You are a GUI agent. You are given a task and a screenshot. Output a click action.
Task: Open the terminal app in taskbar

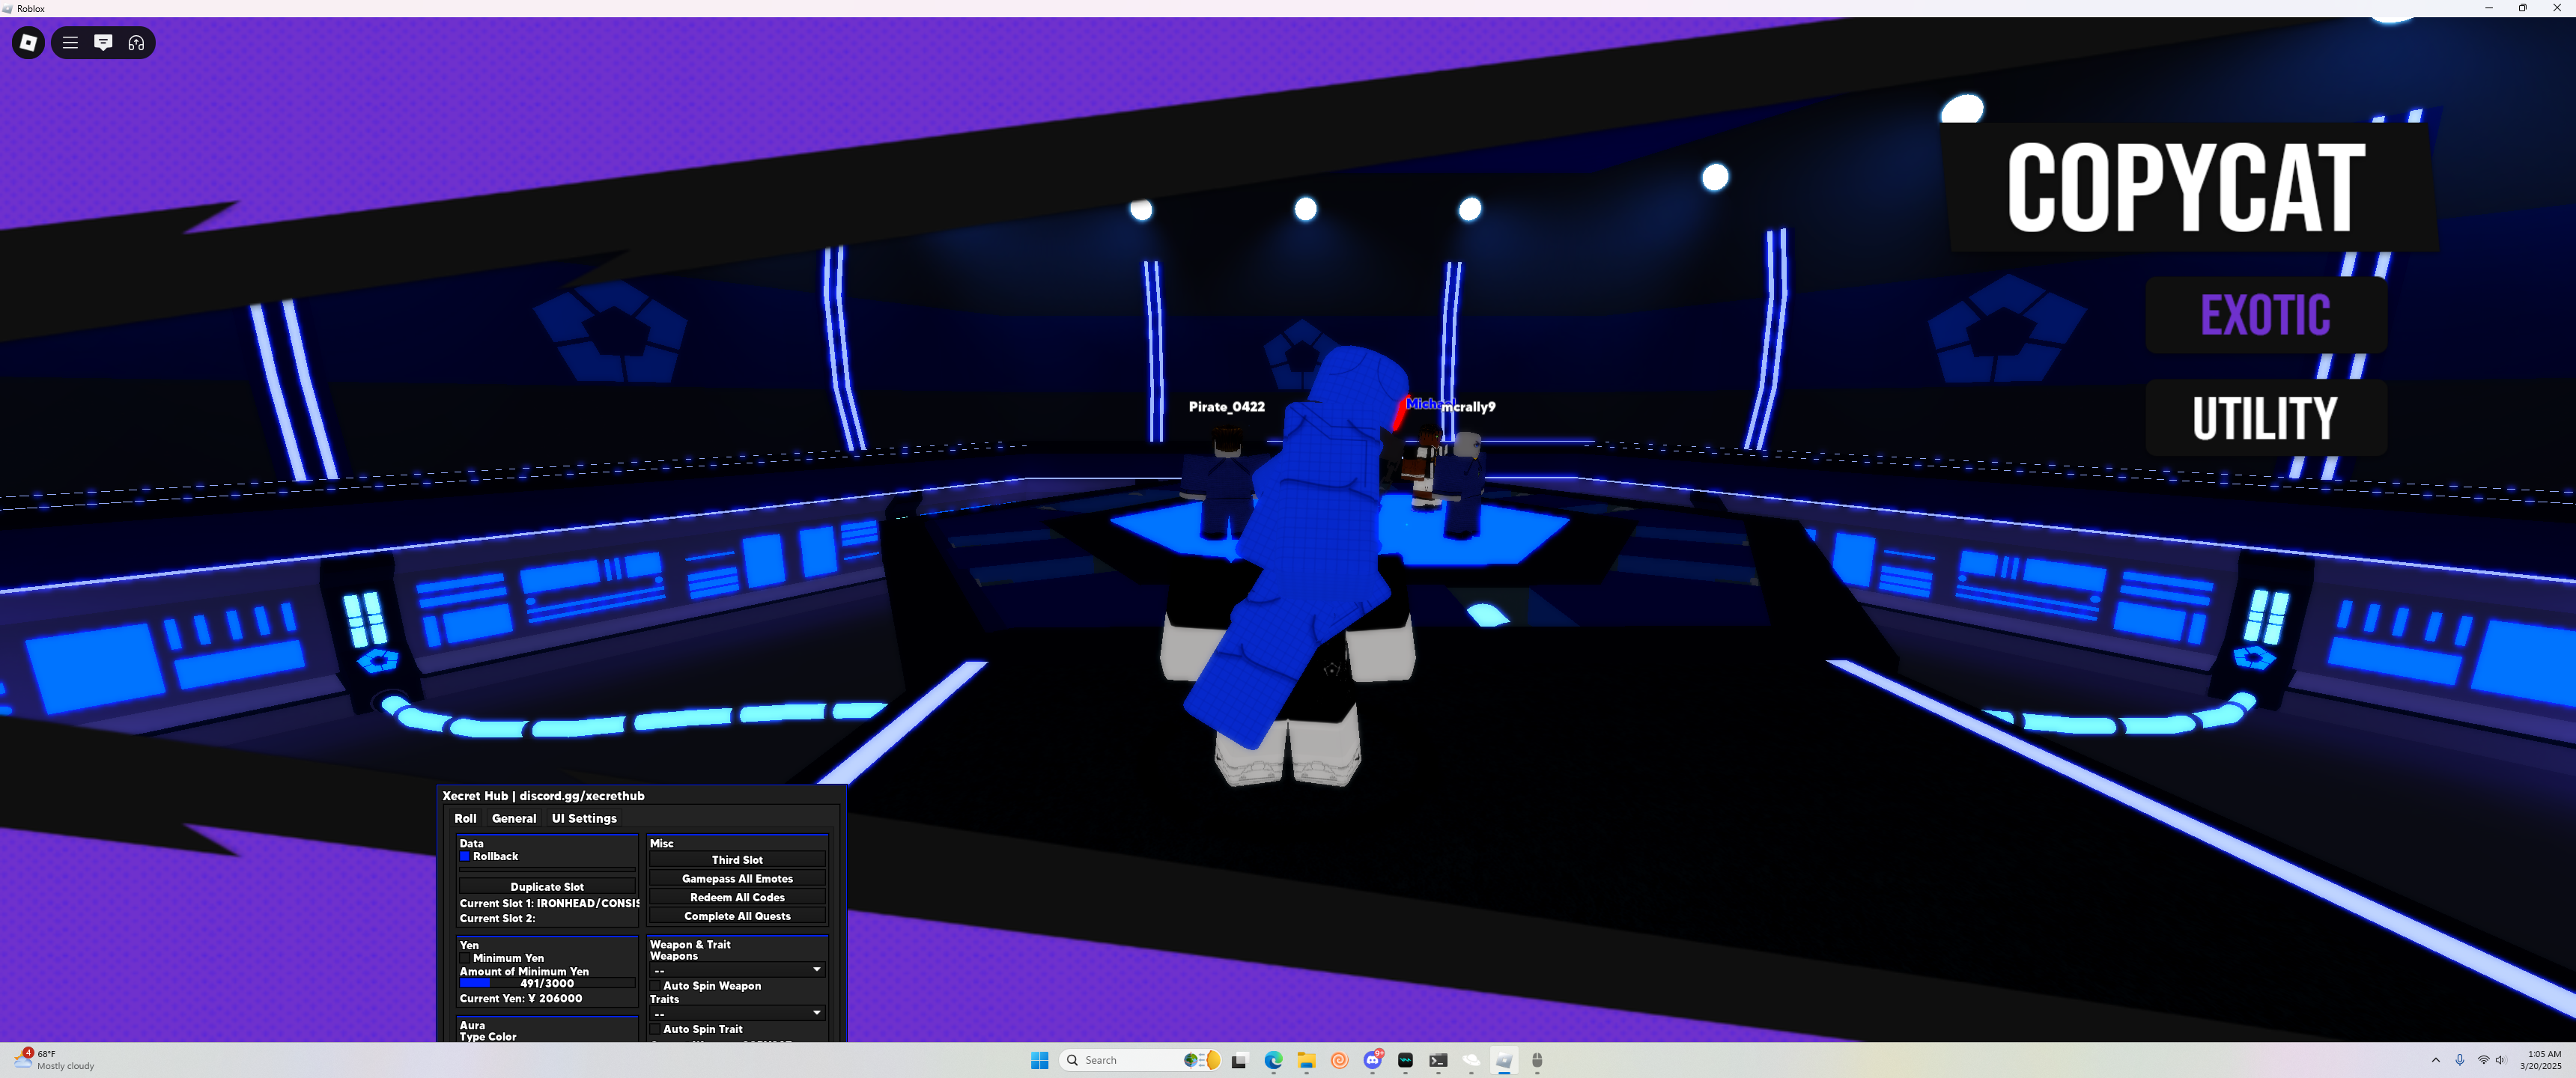(x=1438, y=1060)
